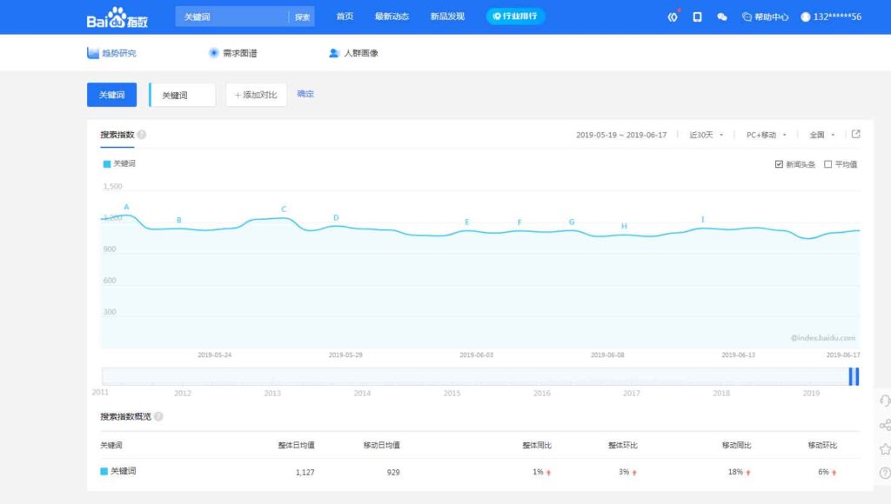Image resolution: width=891 pixels, height=504 pixels.
Task: Open the 全国 region dropdown
Action: 821,136
